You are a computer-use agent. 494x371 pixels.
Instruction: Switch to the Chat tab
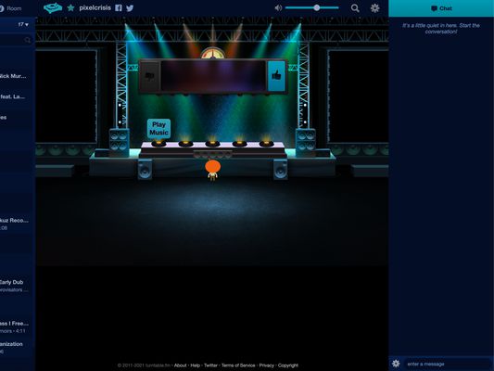click(x=441, y=8)
